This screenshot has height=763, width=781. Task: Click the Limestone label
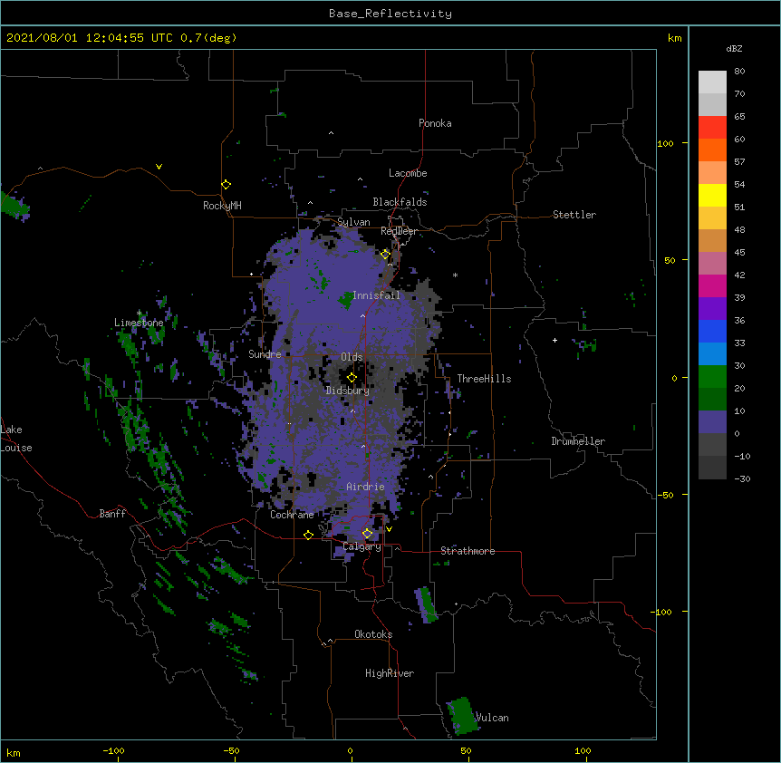pos(139,323)
